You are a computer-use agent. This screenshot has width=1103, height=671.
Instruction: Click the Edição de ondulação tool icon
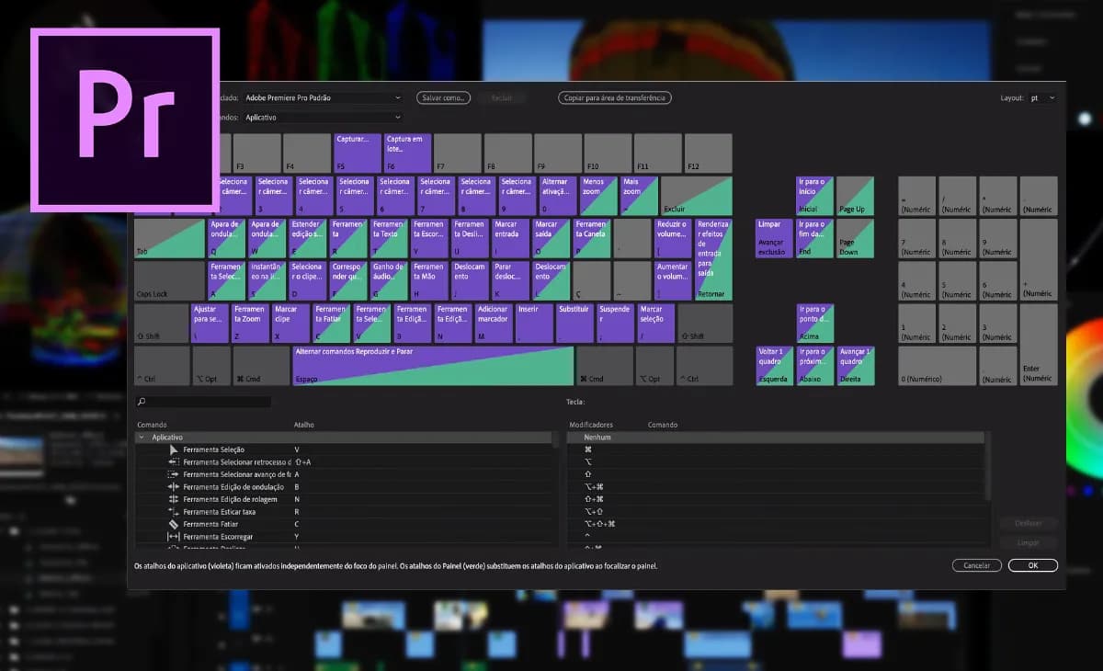click(174, 486)
